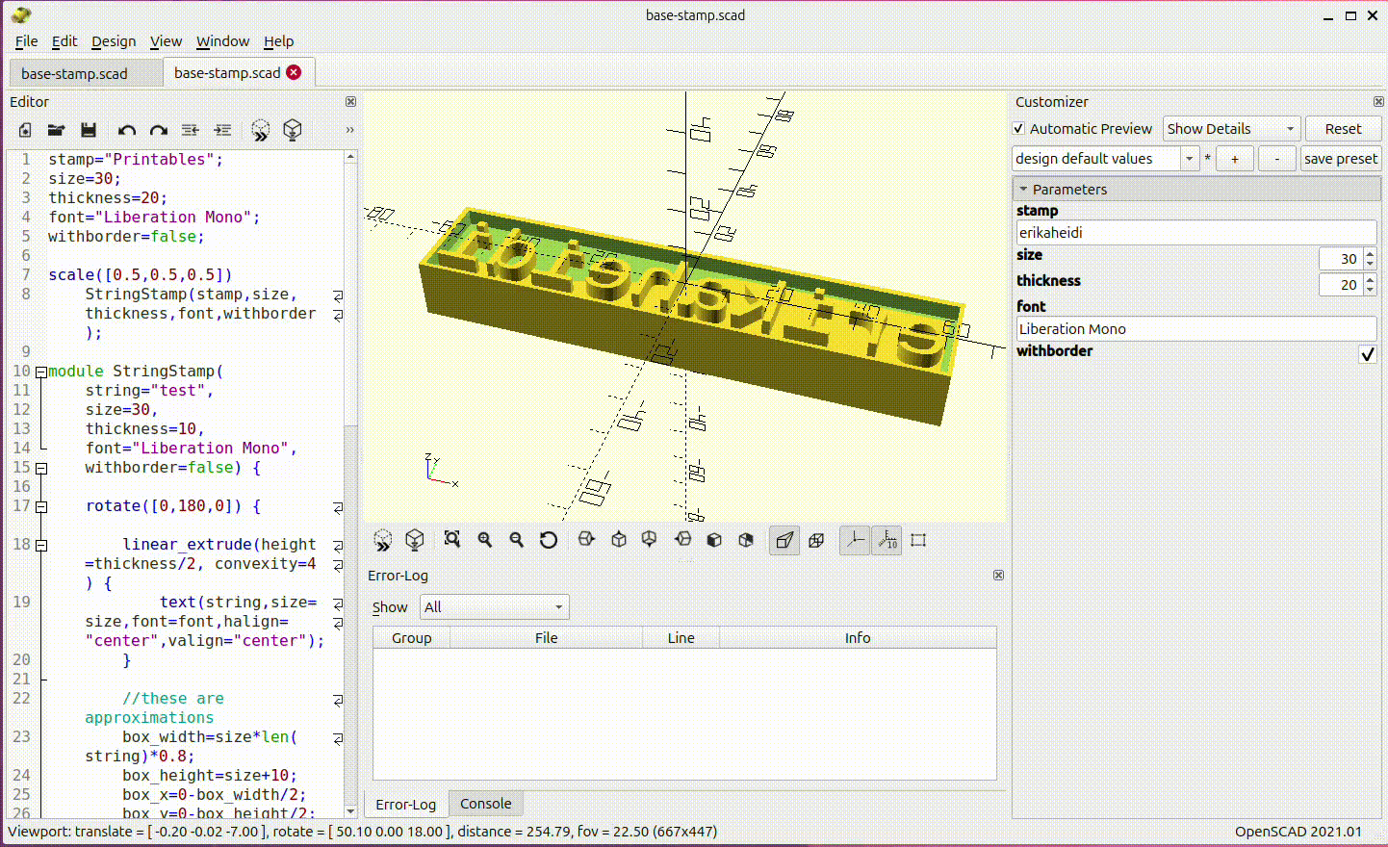
Task: Open the design default values preset dropdown
Action: click(x=1106, y=159)
